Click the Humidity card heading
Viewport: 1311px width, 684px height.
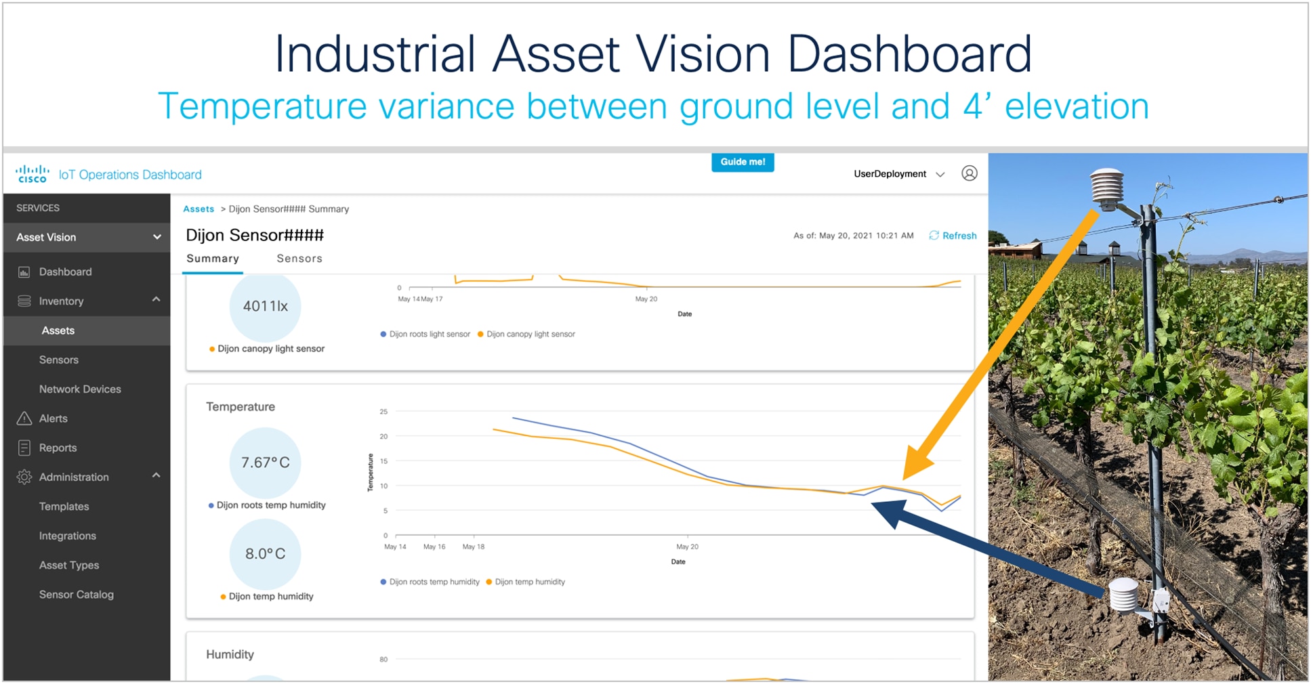pyautogui.click(x=230, y=654)
